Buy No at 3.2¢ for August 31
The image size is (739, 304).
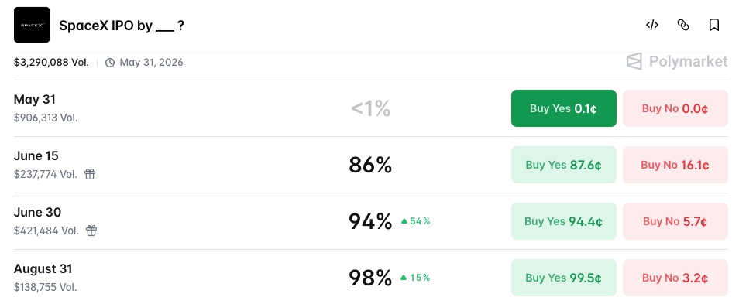coord(675,278)
